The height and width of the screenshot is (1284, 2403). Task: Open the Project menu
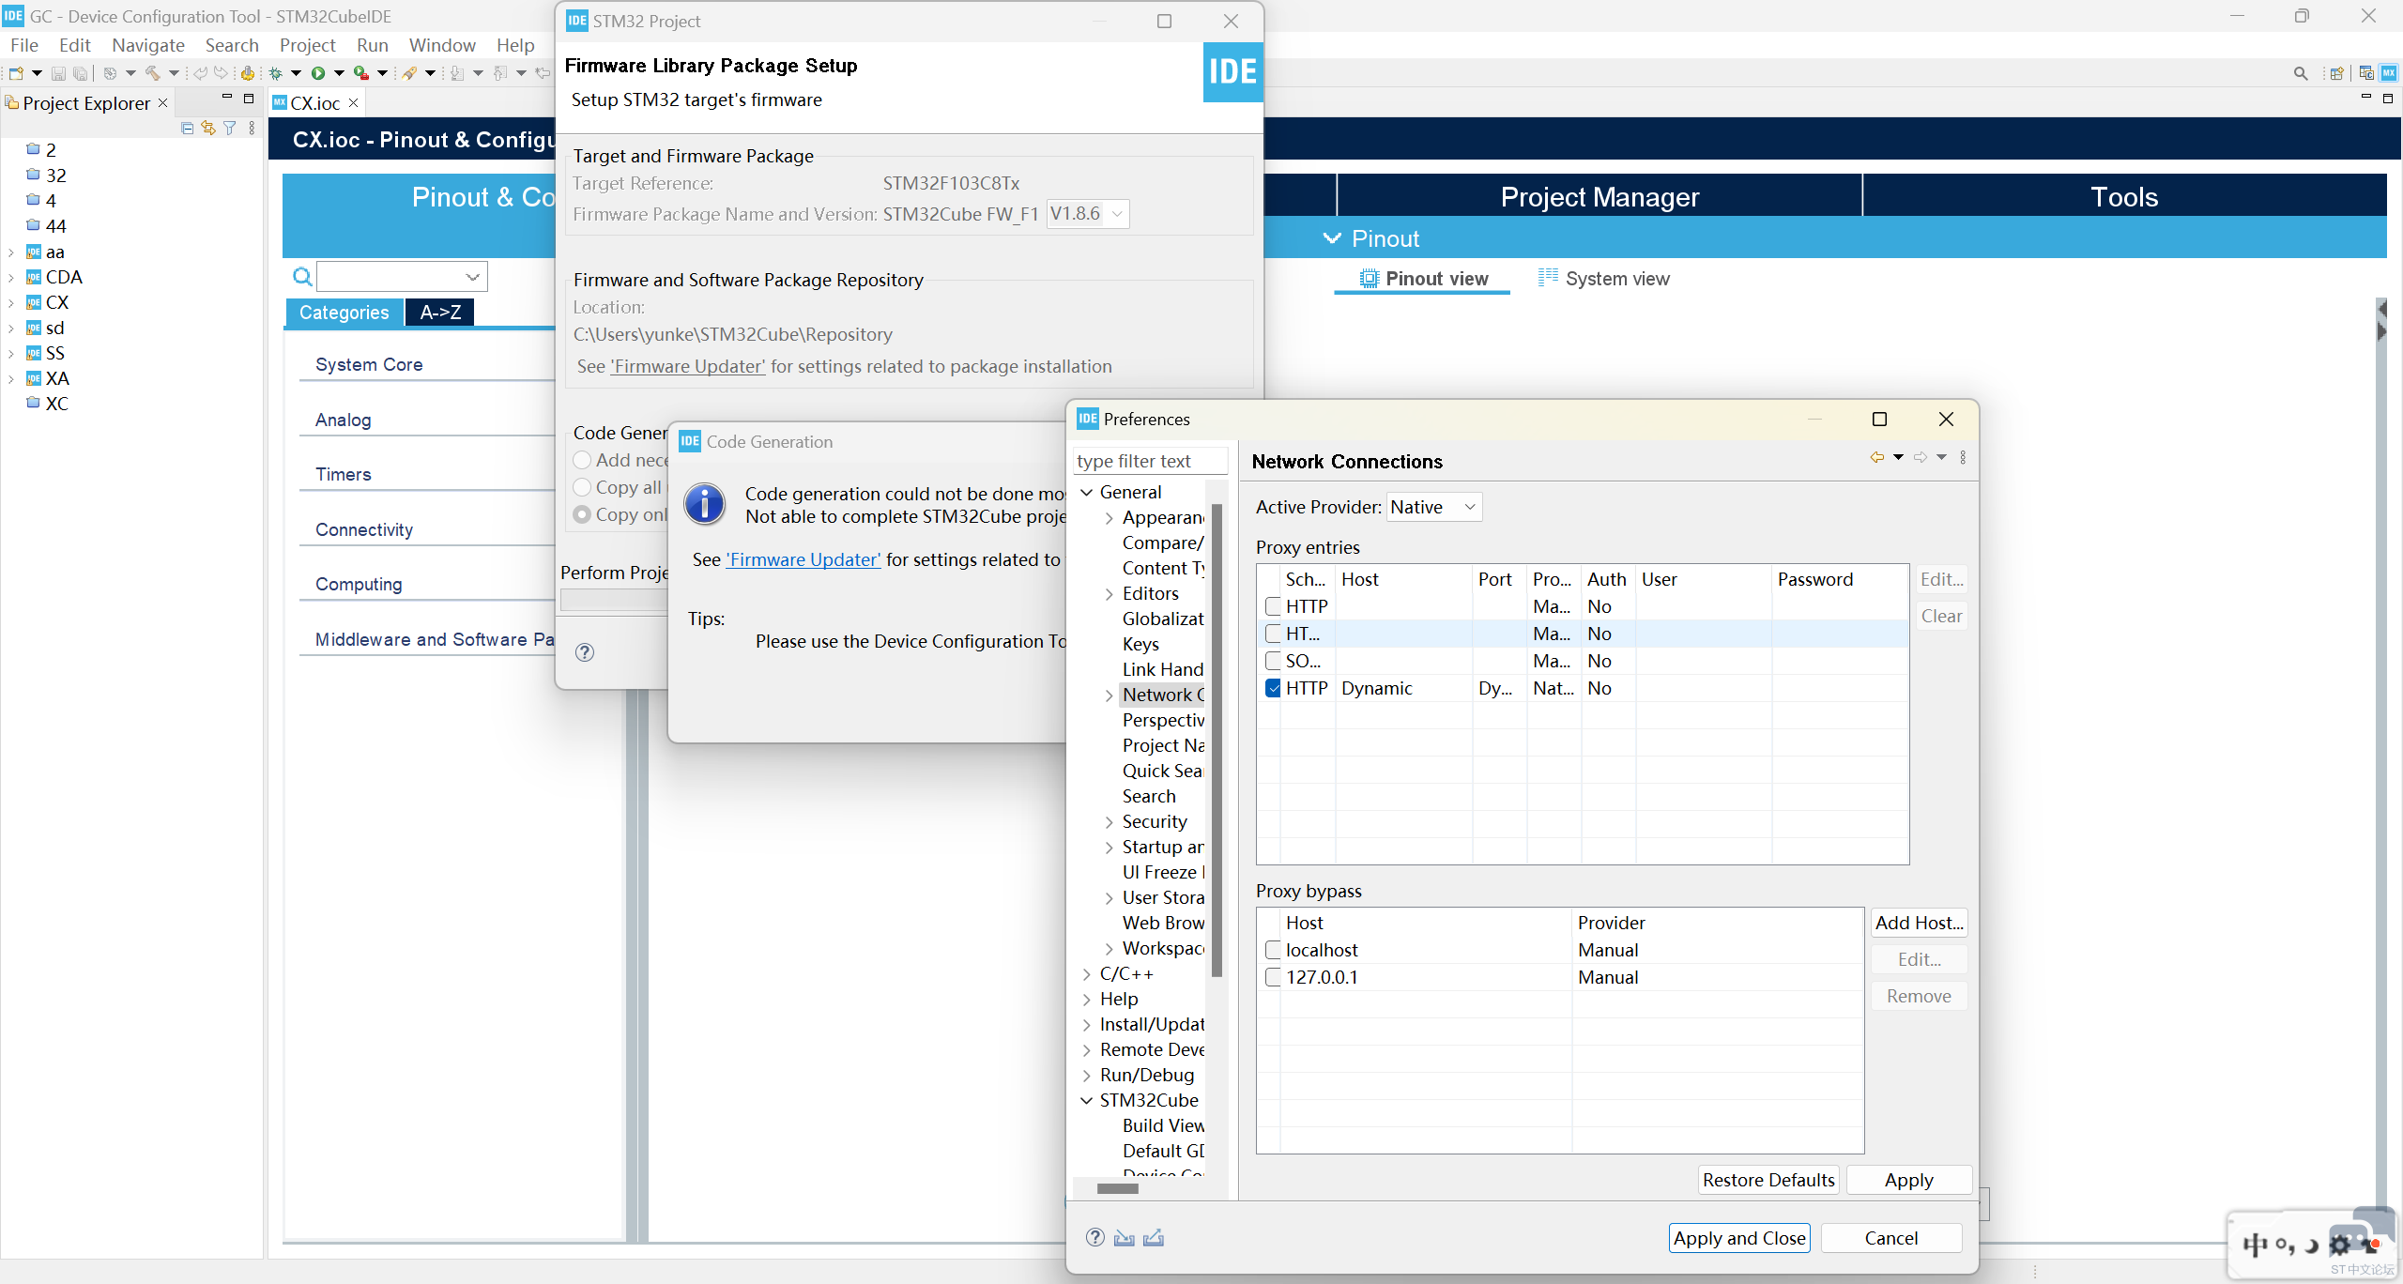coord(307,45)
